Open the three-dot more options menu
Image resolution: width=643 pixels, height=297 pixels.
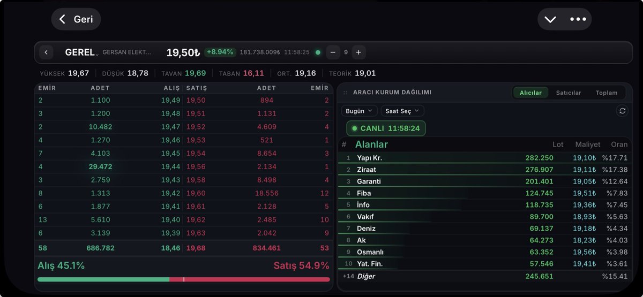point(578,19)
